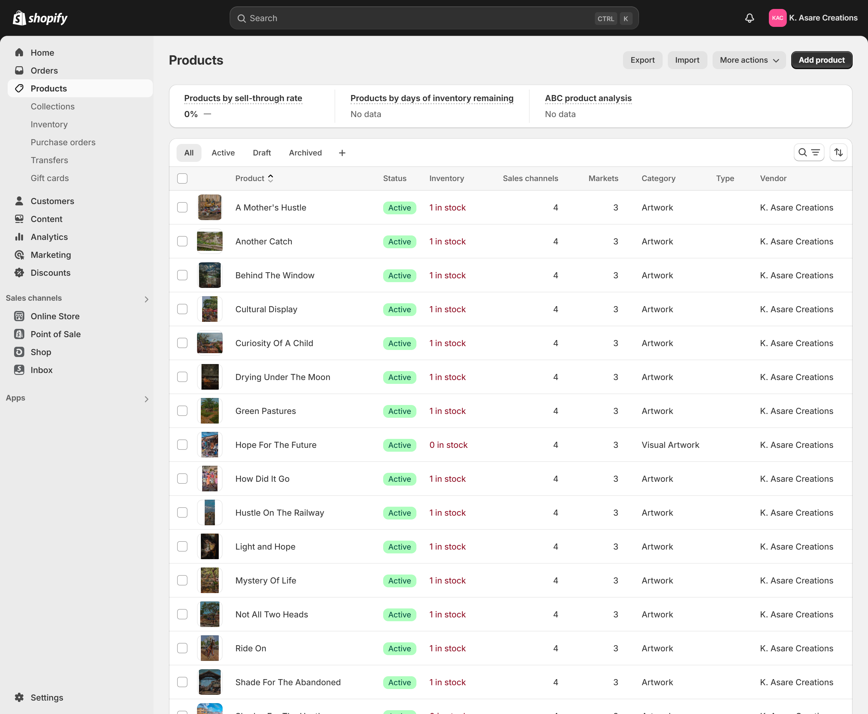The image size is (868, 714).
Task: Open Inbox sales channel
Action: [41, 370]
